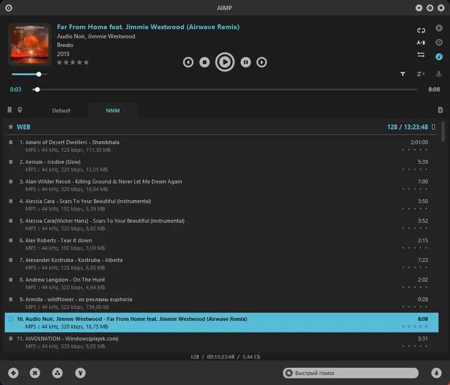
Task: Toggle the highlighted blue audio effect icon
Action: point(439,57)
